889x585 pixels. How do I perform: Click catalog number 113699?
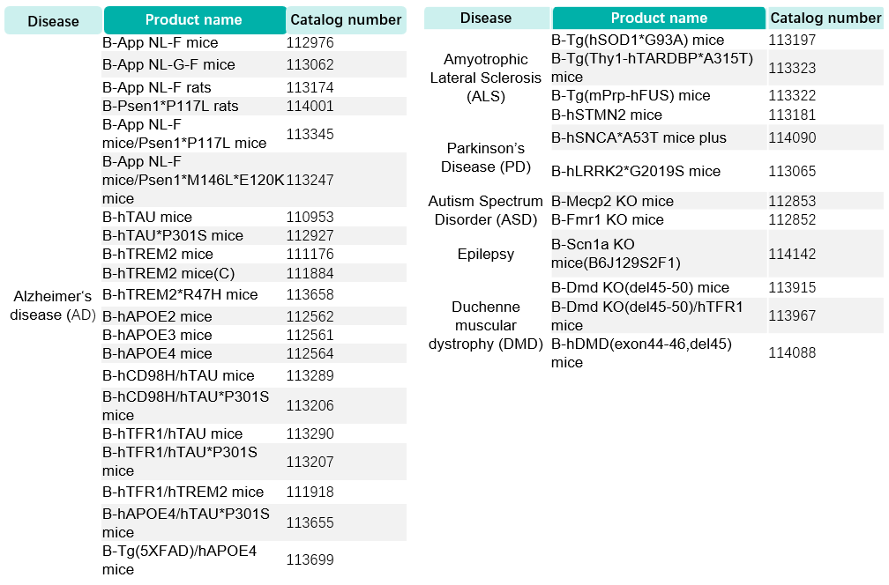[x=310, y=559]
